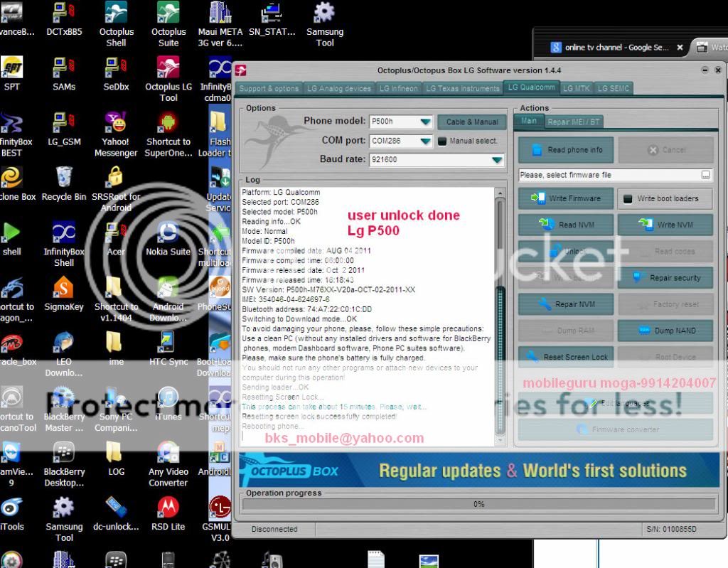This screenshot has width=728, height=568.
Task: Click Read phone info button
Action: tap(565, 149)
